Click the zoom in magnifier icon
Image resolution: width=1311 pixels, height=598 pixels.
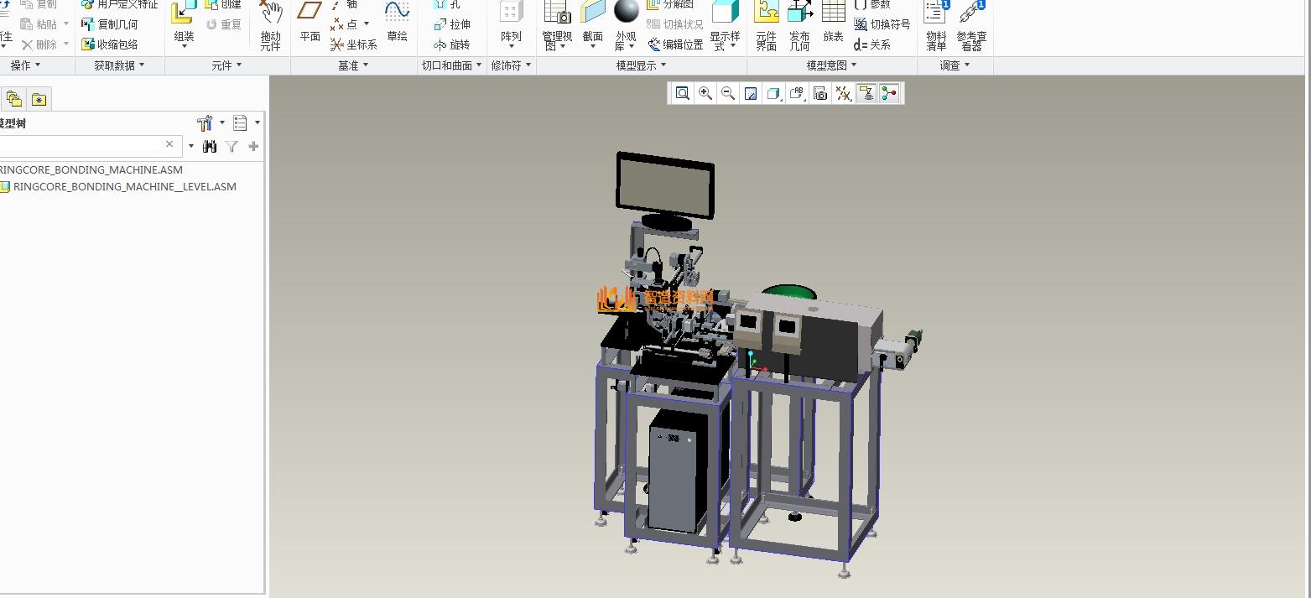coord(705,94)
